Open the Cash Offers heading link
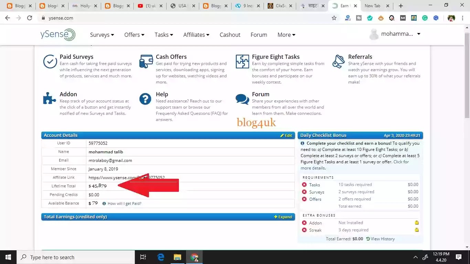Screen dimensions: 470x264 click(171, 57)
